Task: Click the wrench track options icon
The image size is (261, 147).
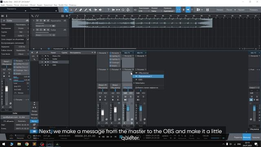Action: [32, 16]
